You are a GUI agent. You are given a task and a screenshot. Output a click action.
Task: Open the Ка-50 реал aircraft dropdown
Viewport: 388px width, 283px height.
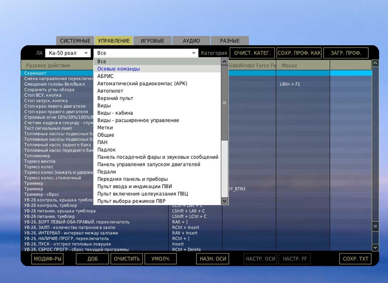68,53
